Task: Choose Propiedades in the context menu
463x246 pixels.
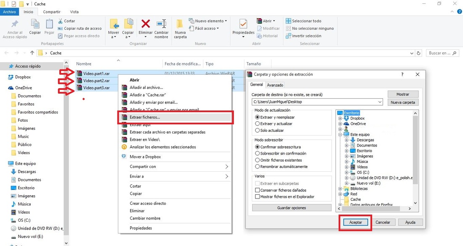Action: click(x=176, y=228)
